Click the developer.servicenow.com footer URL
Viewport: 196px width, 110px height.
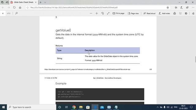click(x=87, y=69)
